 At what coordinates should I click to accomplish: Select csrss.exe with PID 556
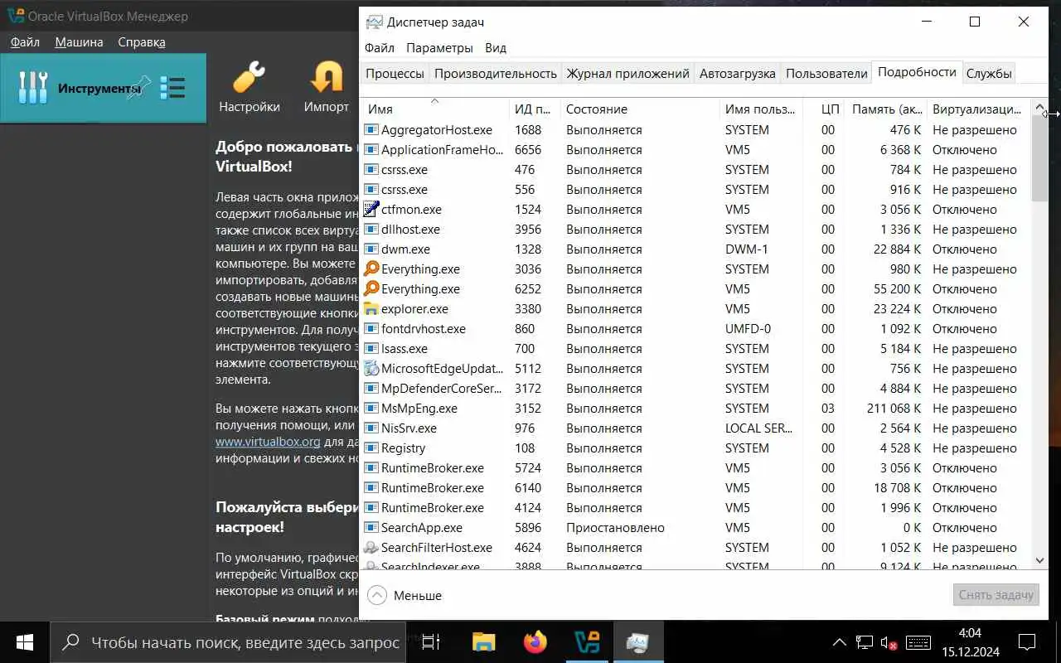tap(695, 189)
